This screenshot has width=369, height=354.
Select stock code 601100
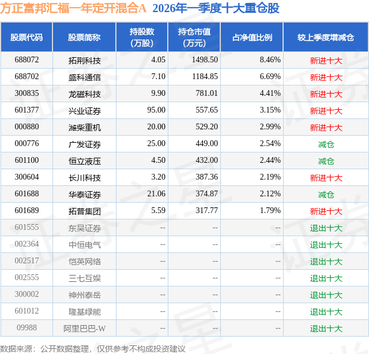27,161
